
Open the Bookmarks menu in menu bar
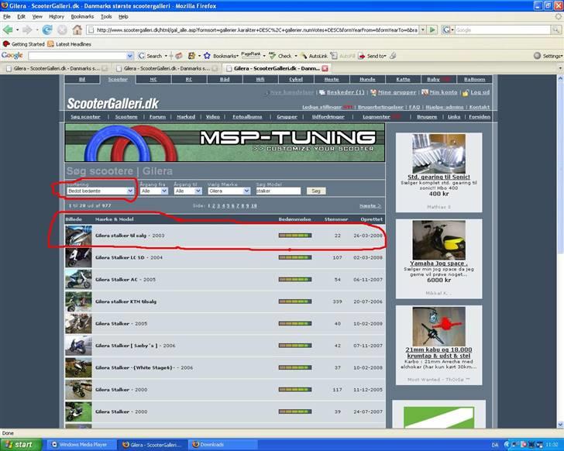pos(82,16)
